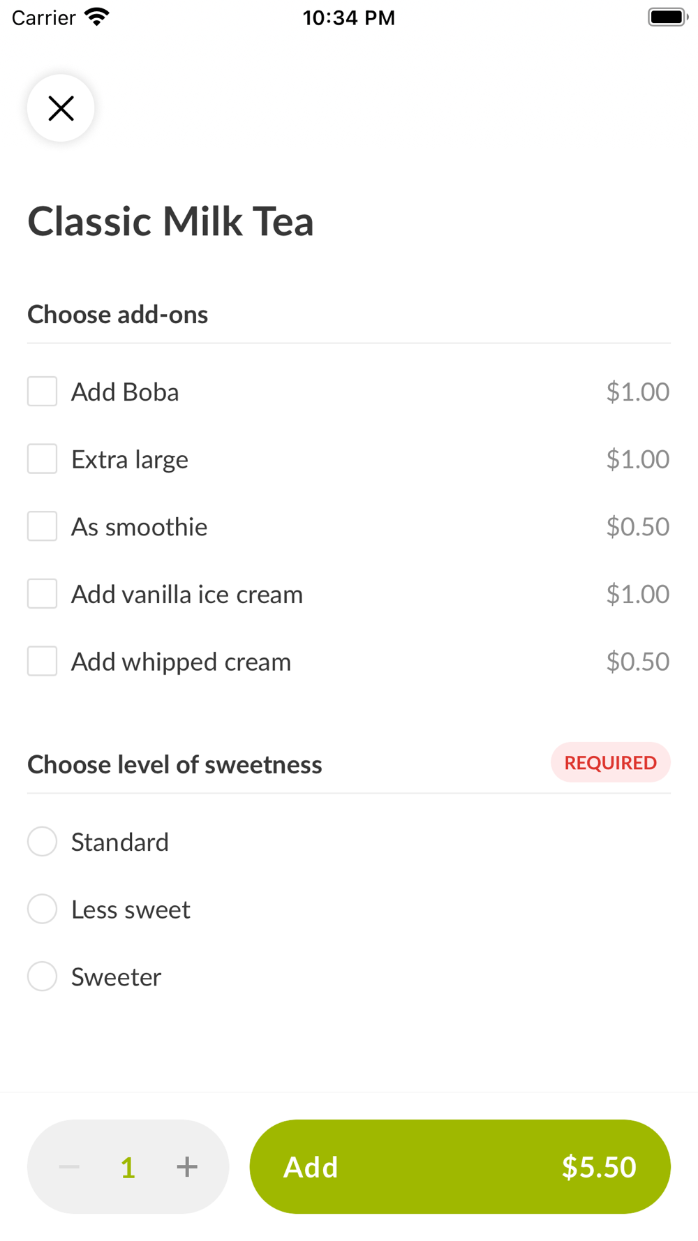The width and height of the screenshot is (698, 1241).
Task: Increase quantity with the plus icon
Action: [x=187, y=1166]
